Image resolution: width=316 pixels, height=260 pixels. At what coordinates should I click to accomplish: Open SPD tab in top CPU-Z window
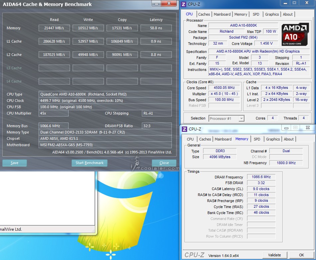click(x=256, y=14)
